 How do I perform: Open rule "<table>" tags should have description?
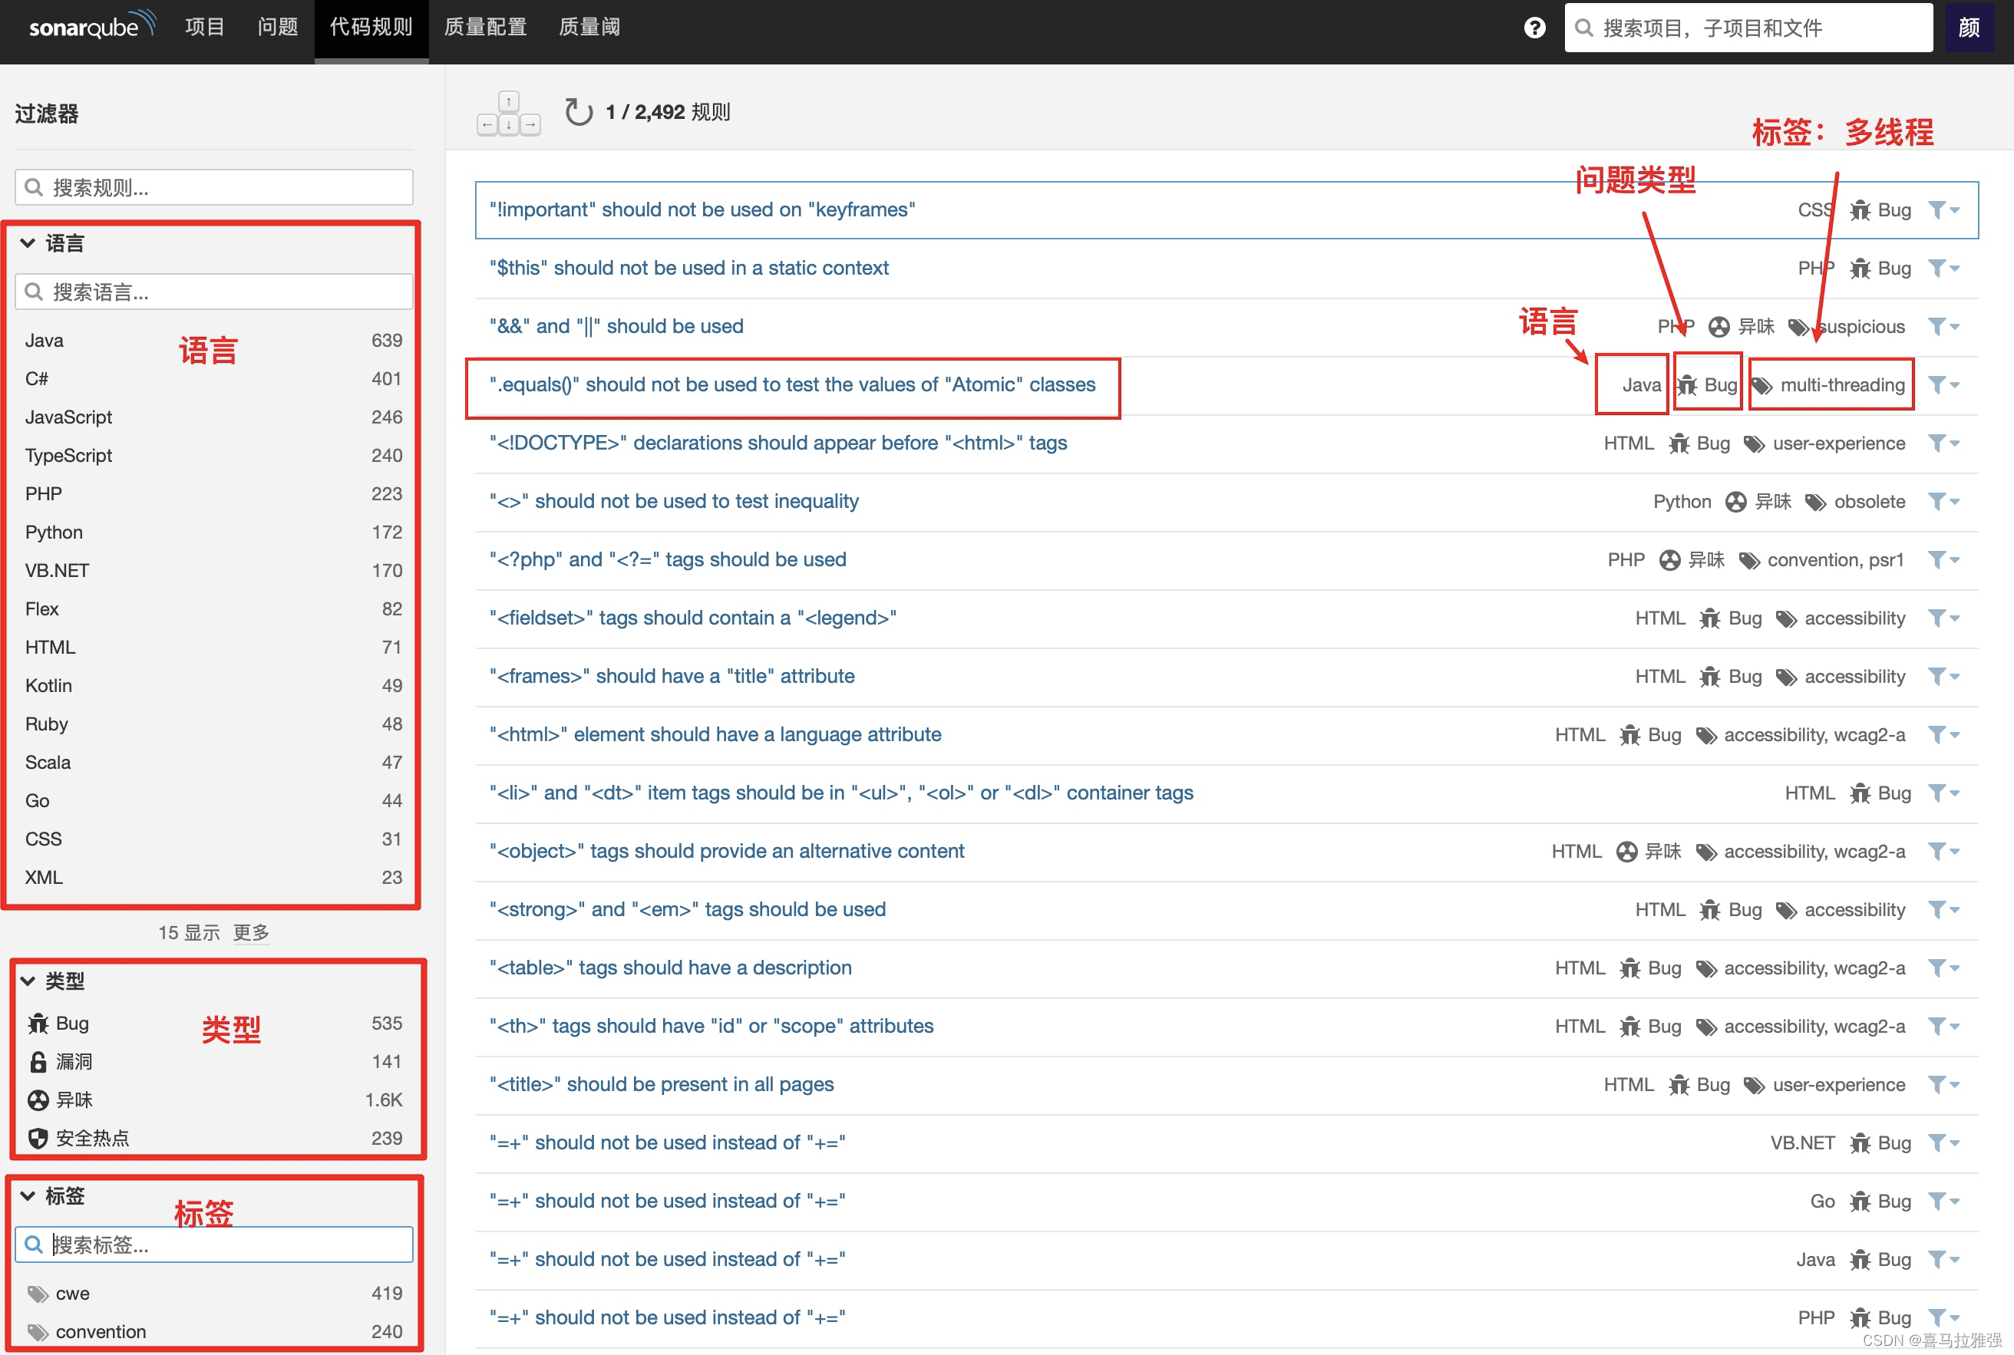pos(671,968)
